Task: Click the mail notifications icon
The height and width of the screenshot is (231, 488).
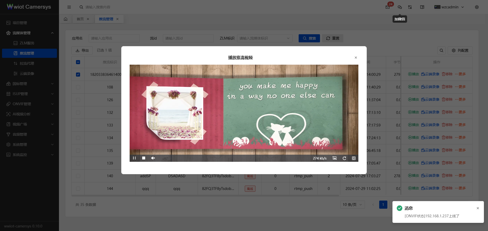Action: pyautogui.click(x=387, y=7)
